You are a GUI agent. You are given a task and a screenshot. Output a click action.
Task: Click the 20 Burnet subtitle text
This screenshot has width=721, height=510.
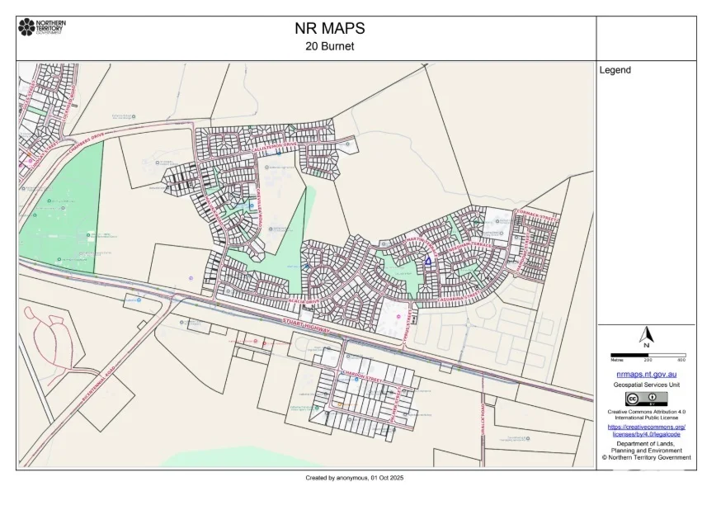tap(329, 46)
